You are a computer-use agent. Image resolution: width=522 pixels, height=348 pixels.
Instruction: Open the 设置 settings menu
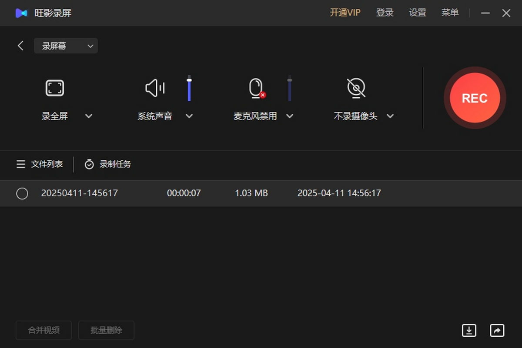tap(418, 13)
